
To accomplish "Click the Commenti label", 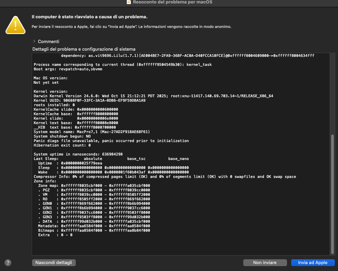I will pyautogui.click(x=49, y=41).
